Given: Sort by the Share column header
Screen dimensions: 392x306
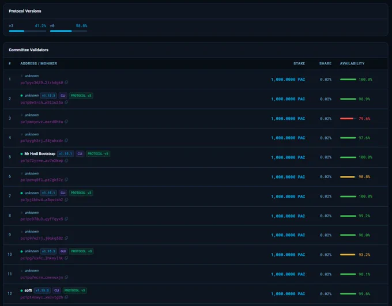Looking at the screenshot, I should coord(325,63).
